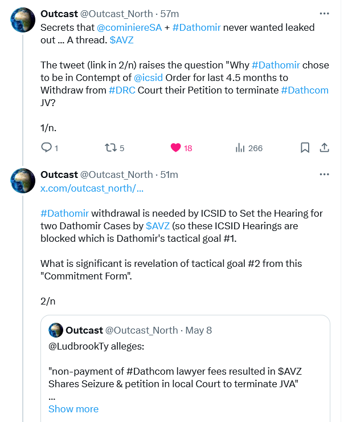Image resolution: width=352 pixels, height=422 pixels.
Task: Click the 51m timestamp of second tweet
Action: point(169,175)
